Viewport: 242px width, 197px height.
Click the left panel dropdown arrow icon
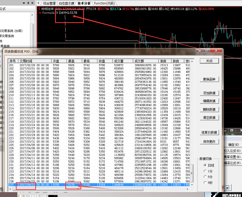[24, 3]
